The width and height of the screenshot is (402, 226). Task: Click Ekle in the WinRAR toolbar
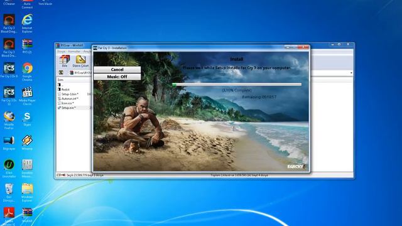64,62
